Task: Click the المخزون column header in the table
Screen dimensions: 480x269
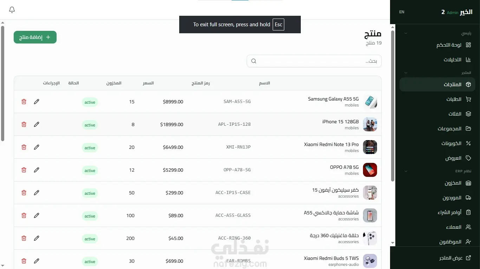Action: pyautogui.click(x=114, y=83)
